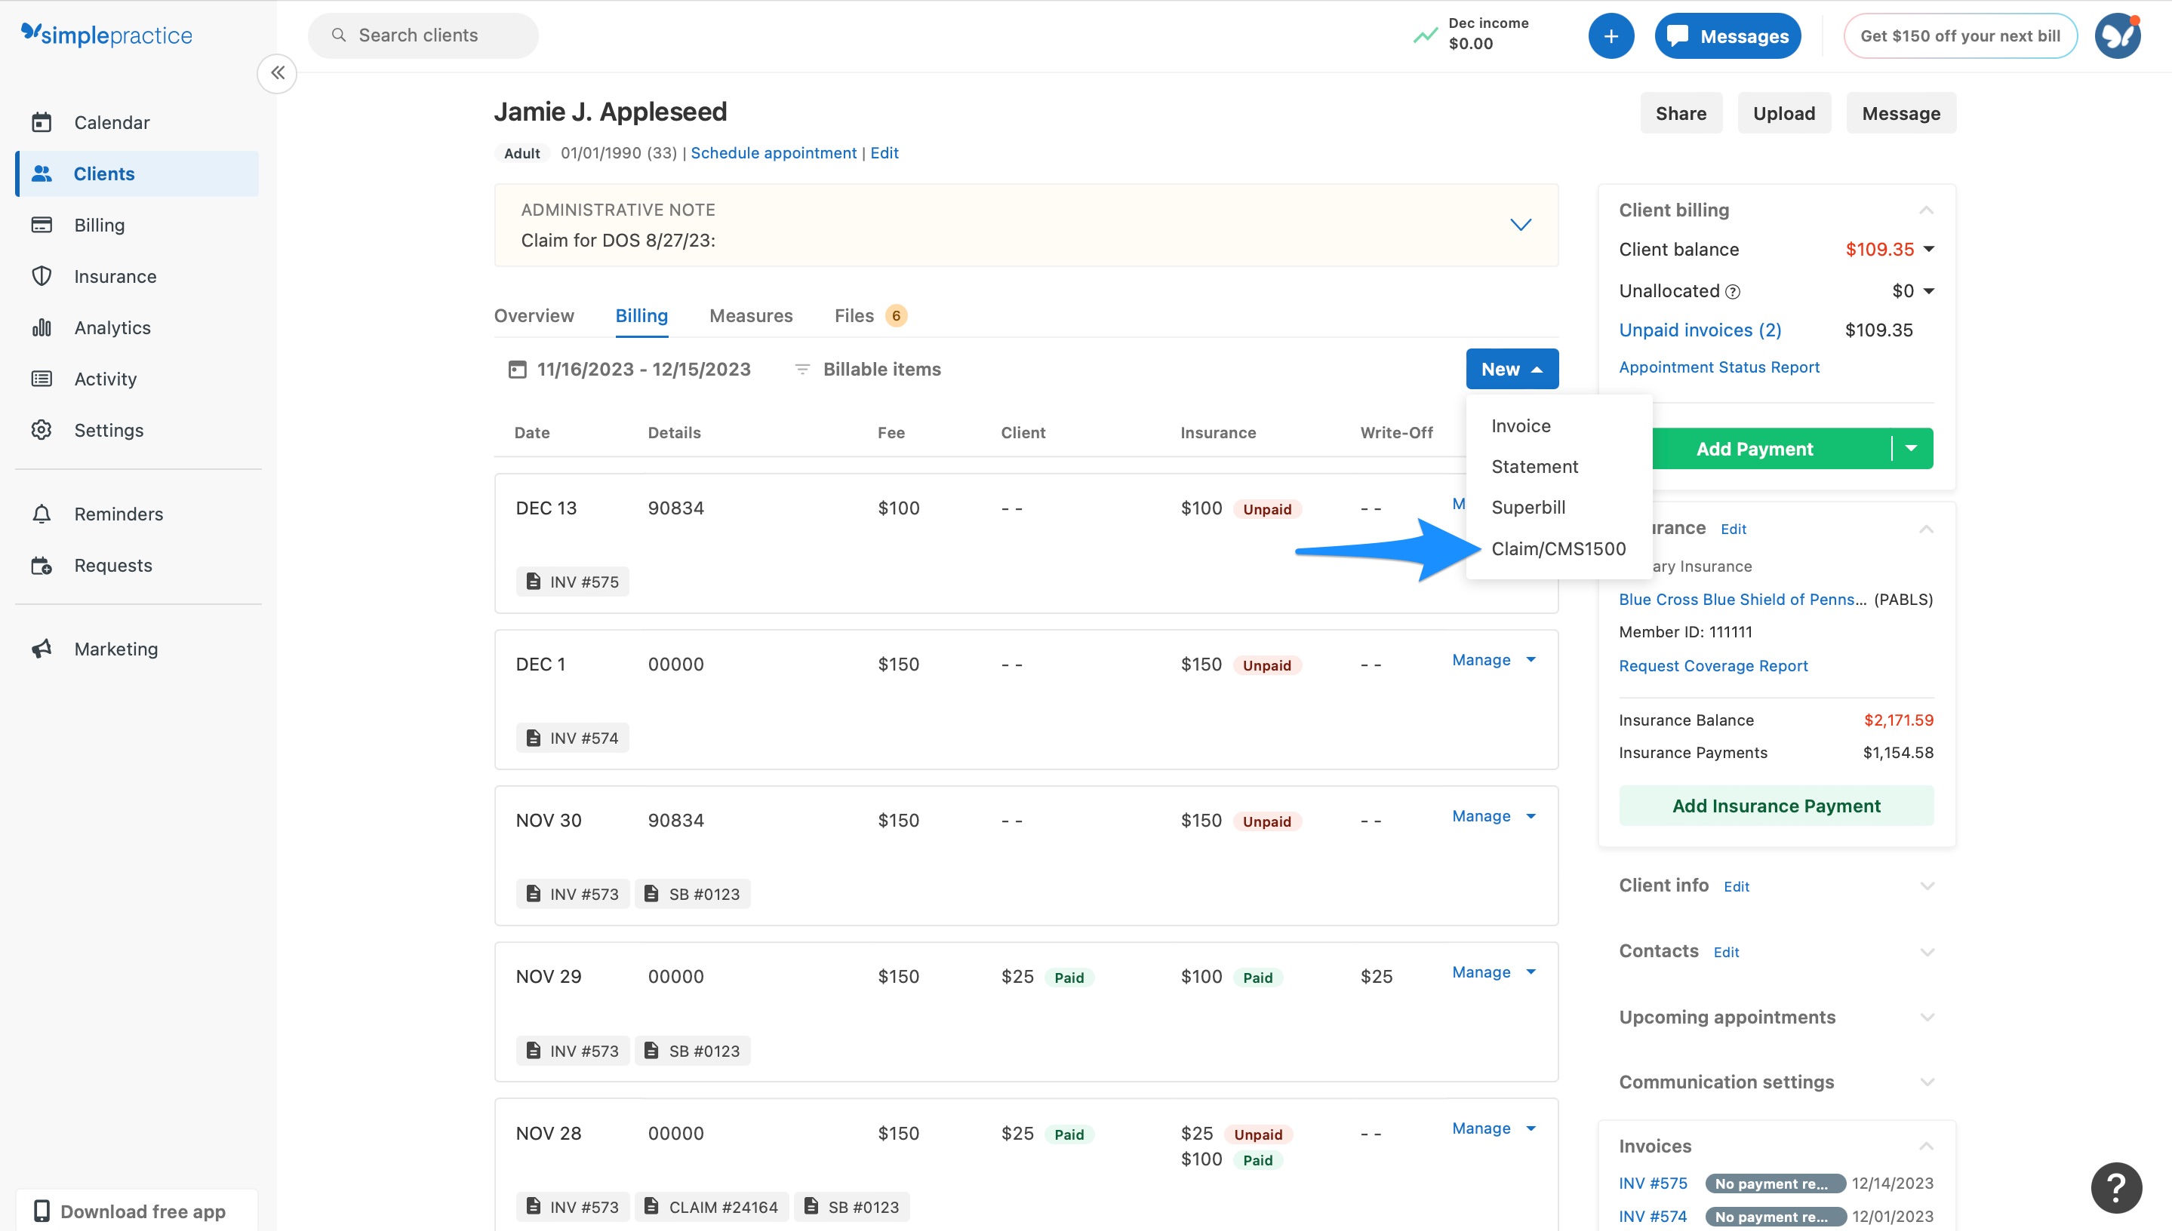Screen dimensions: 2172x1231
Task: Collapse the Client billing panel
Action: pos(1926,210)
